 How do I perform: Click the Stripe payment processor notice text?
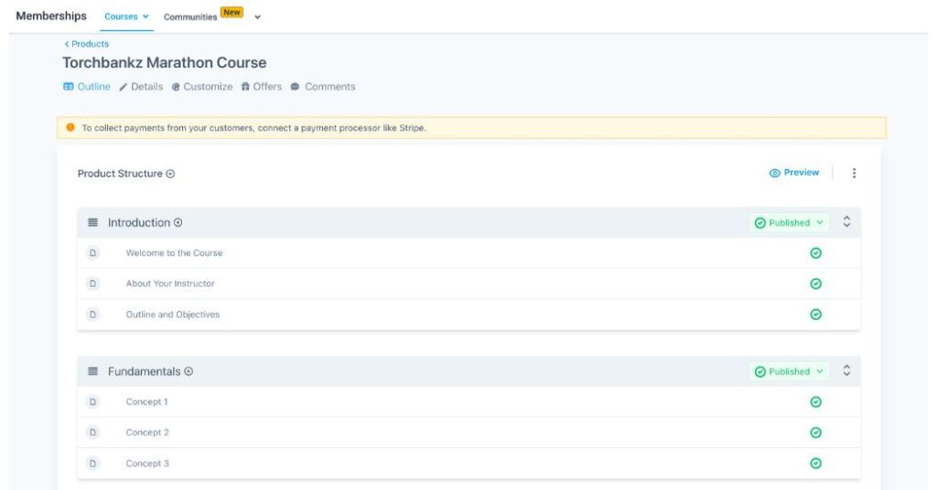pyautogui.click(x=254, y=128)
